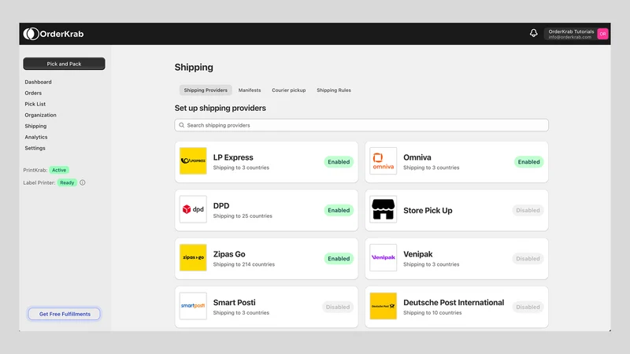630x354 pixels.
Task: Open Pick List in the sidebar
Action: pyautogui.click(x=35, y=104)
